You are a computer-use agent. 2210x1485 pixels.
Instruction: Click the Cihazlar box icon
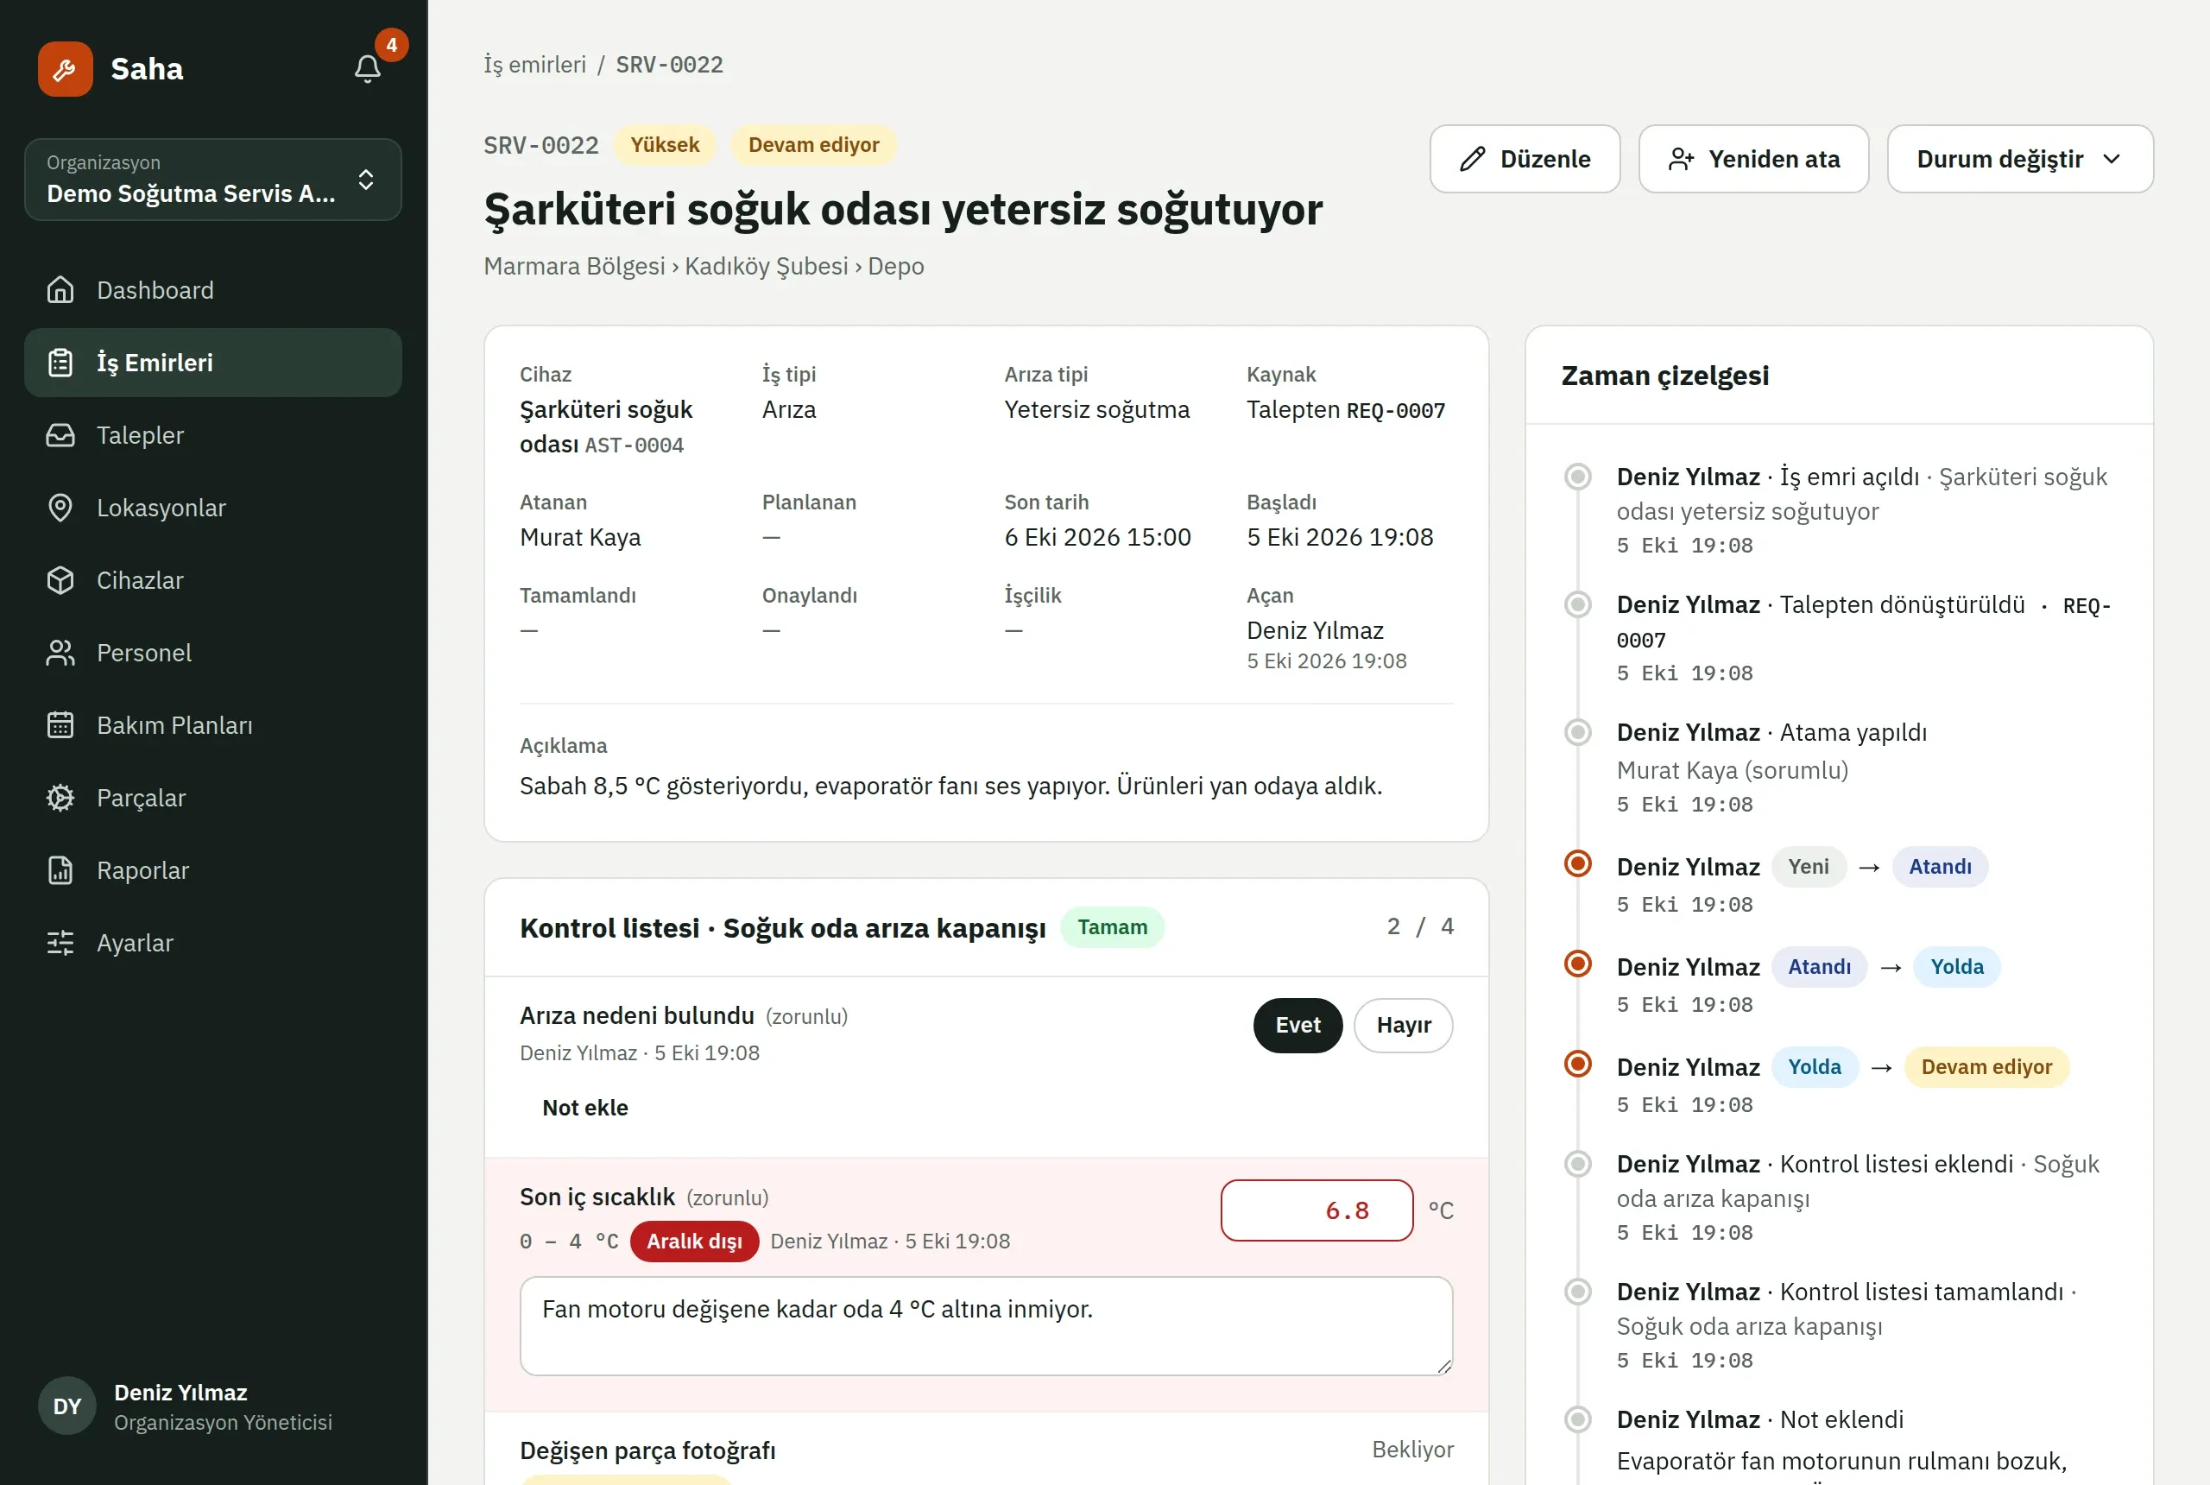click(60, 579)
